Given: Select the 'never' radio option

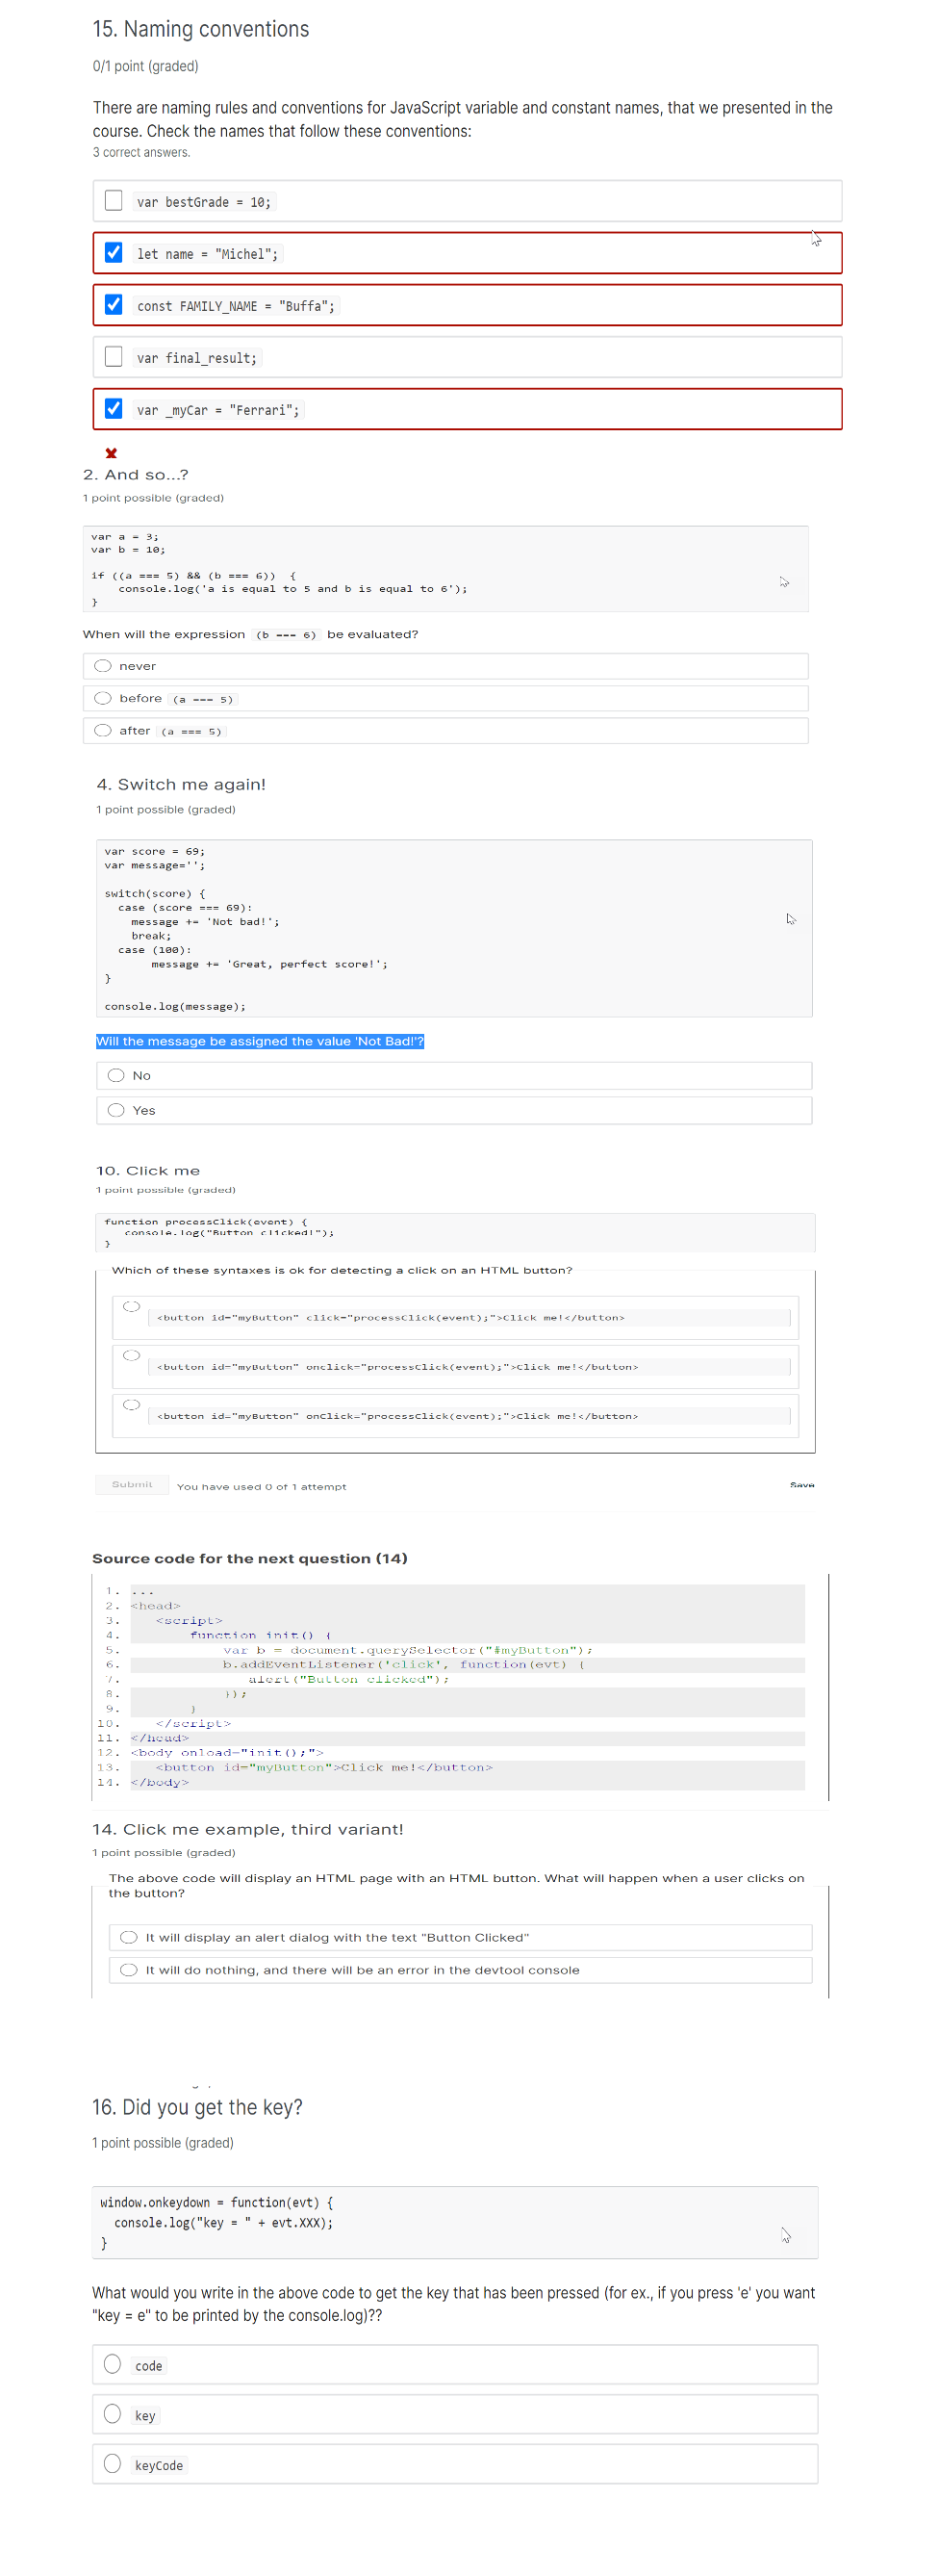Looking at the screenshot, I should [x=103, y=667].
